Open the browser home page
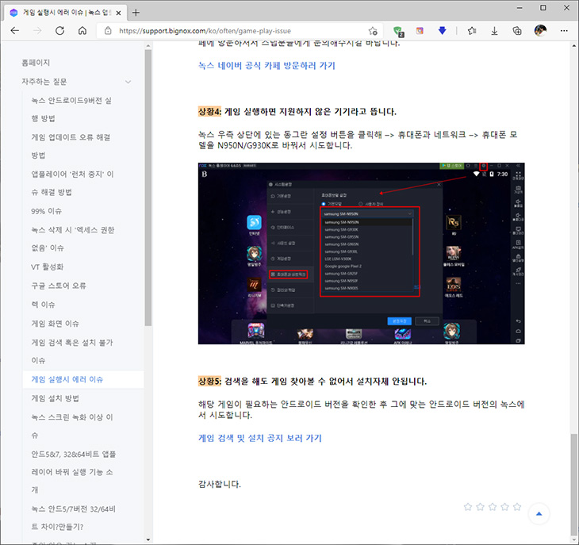The width and height of the screenshot is (579, 545). [82, 31]
